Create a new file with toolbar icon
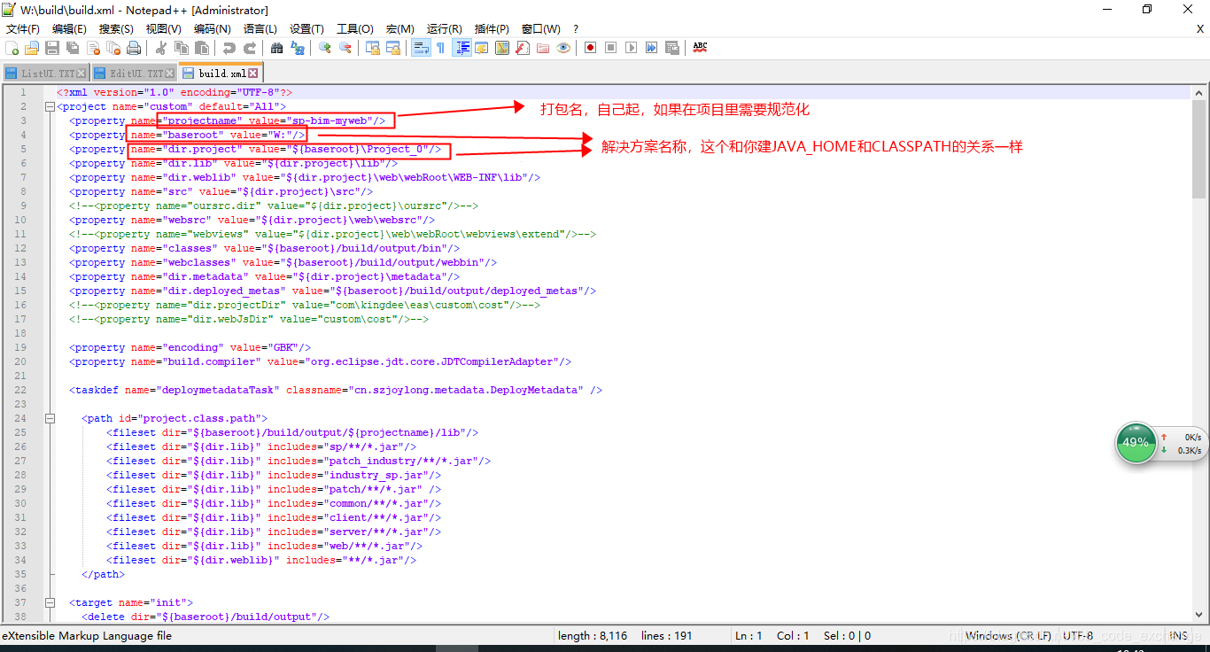Screen dimensions: 1210x652 (12, 48)
